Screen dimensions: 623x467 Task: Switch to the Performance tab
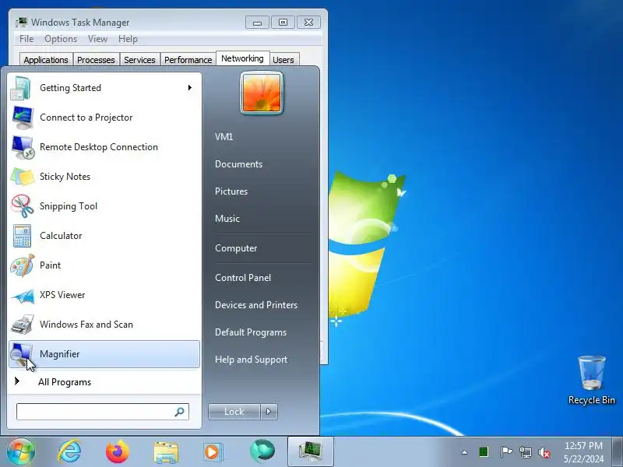click(188, 60)
